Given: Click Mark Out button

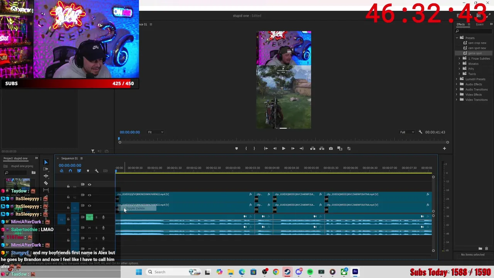Looking at the screenshot, I should tap(254, 149).
